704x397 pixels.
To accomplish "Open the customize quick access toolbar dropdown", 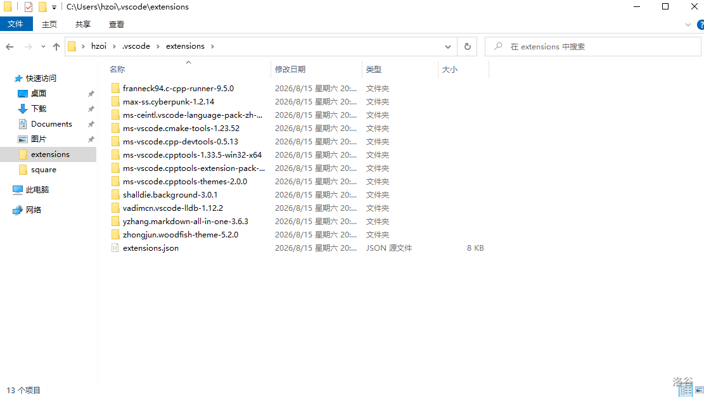I will click(54, 7).
